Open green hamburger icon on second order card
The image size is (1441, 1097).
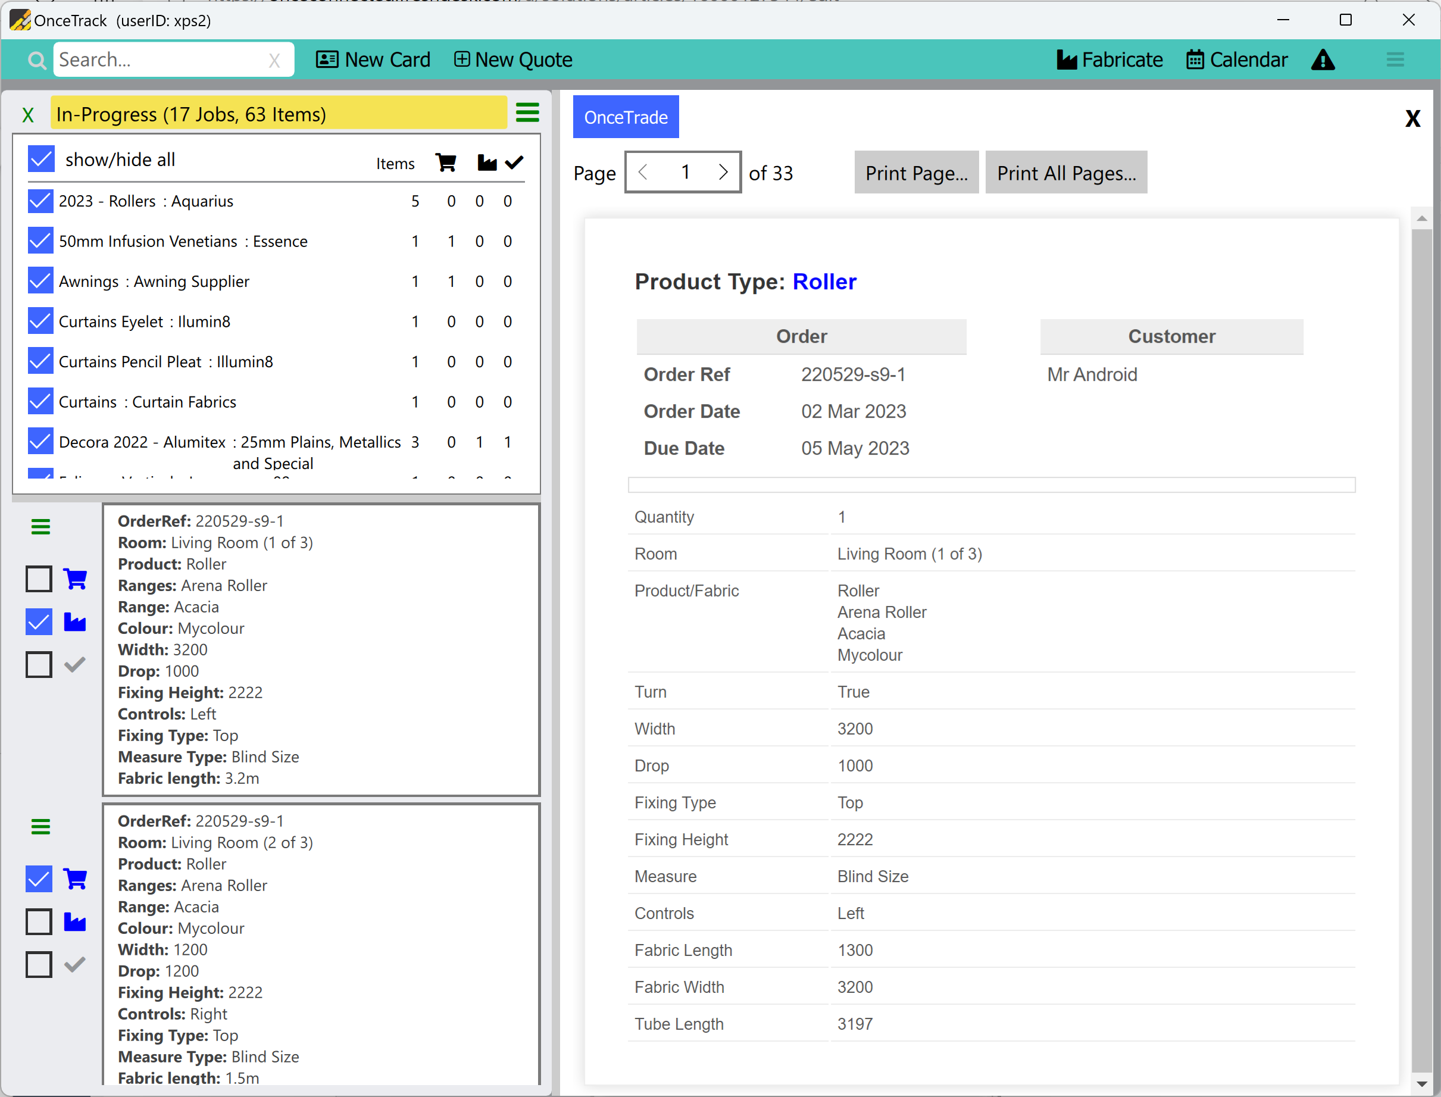tap(40, 827)
